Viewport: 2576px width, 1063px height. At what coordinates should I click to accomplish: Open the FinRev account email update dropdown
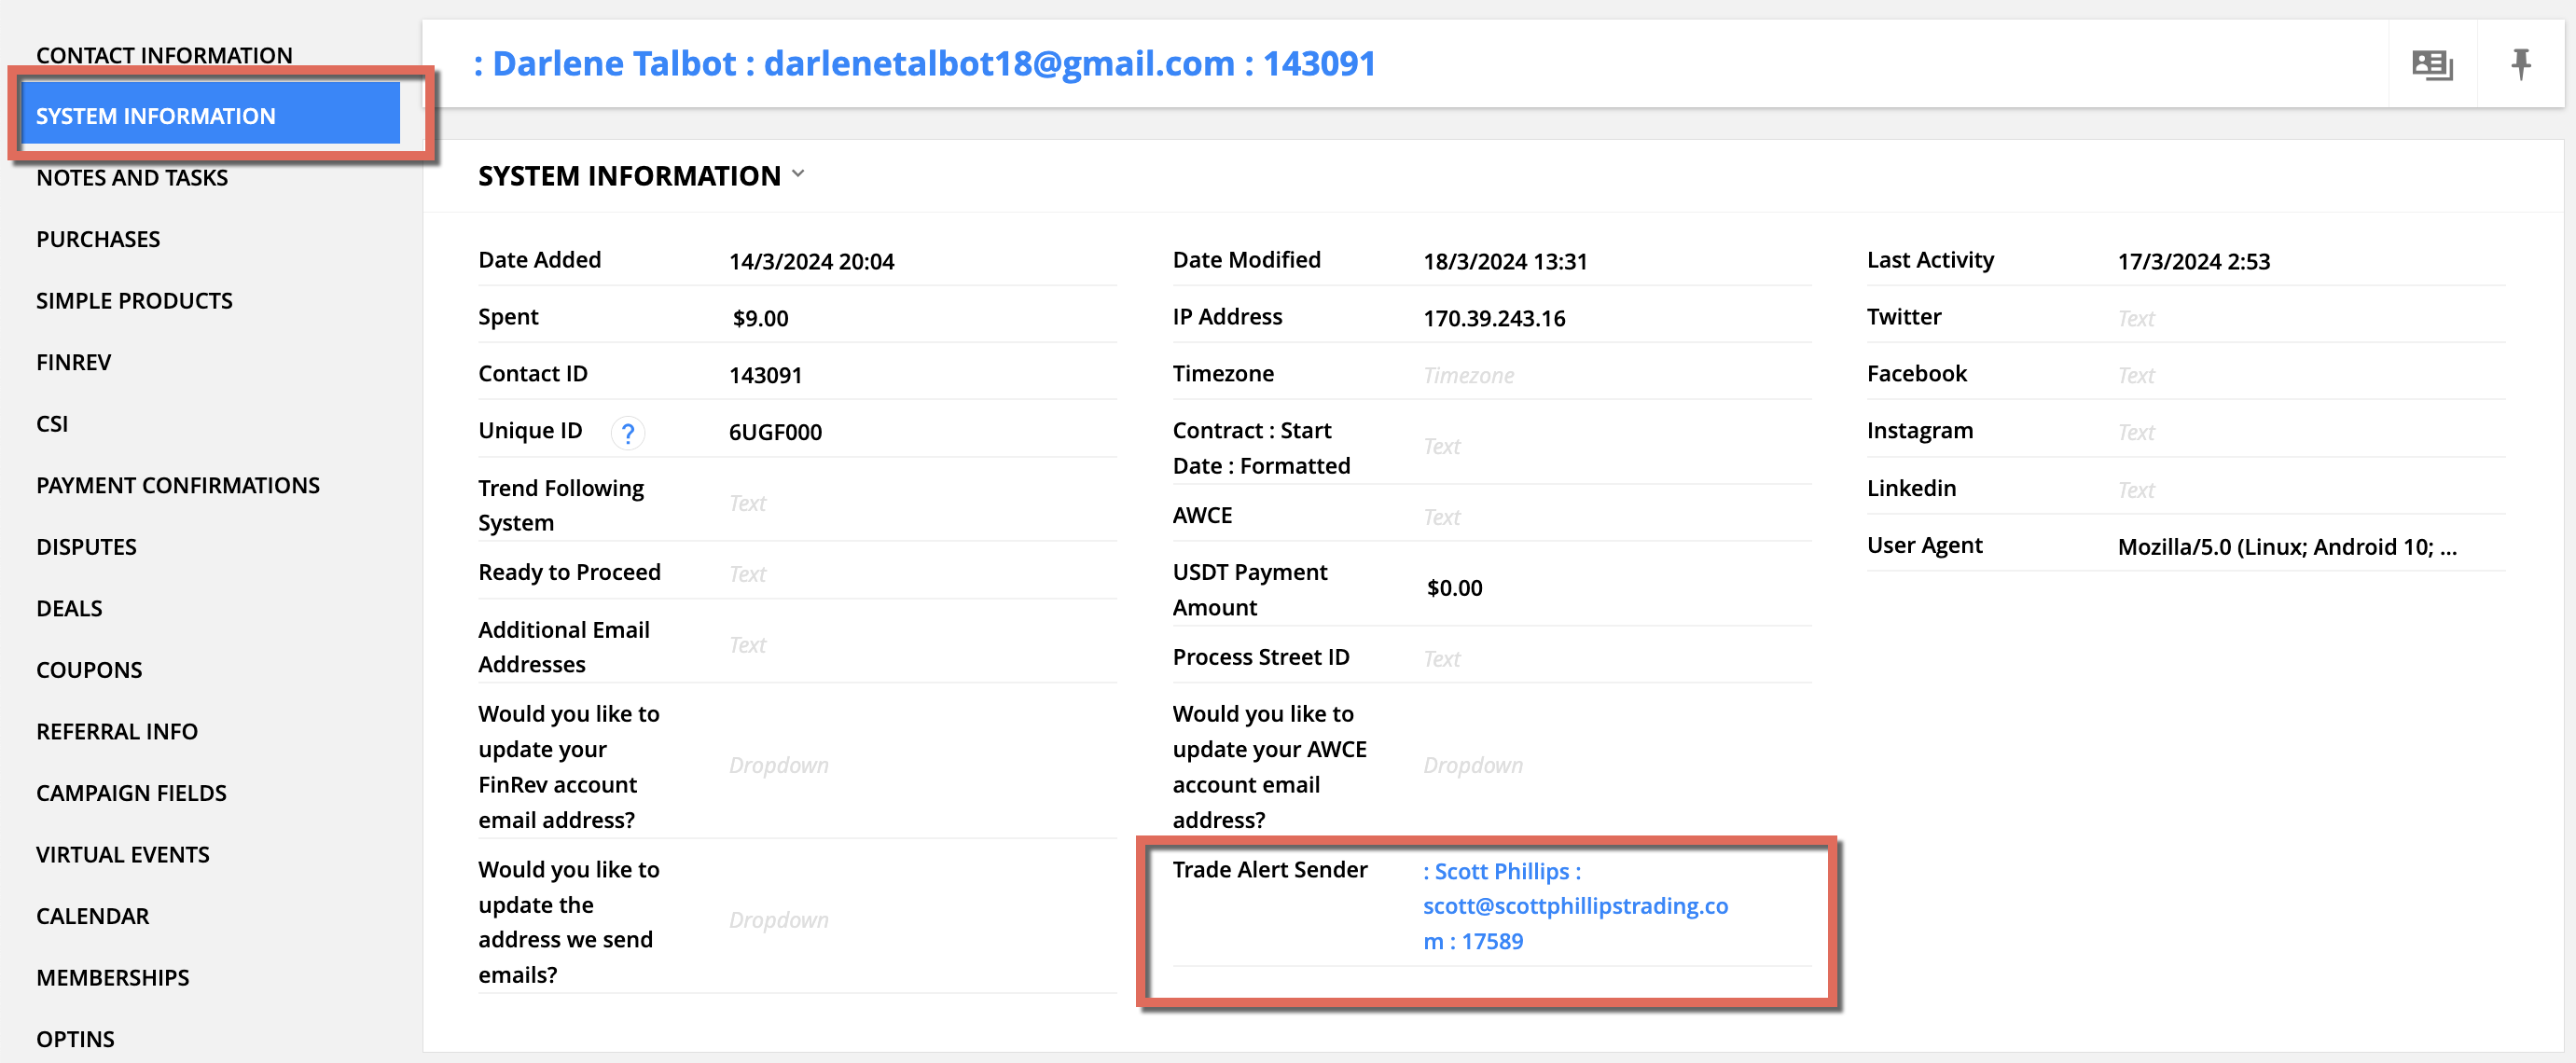(778, 766)
